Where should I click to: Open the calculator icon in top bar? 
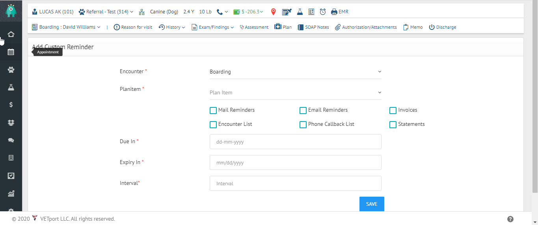(x=287, y=12)
